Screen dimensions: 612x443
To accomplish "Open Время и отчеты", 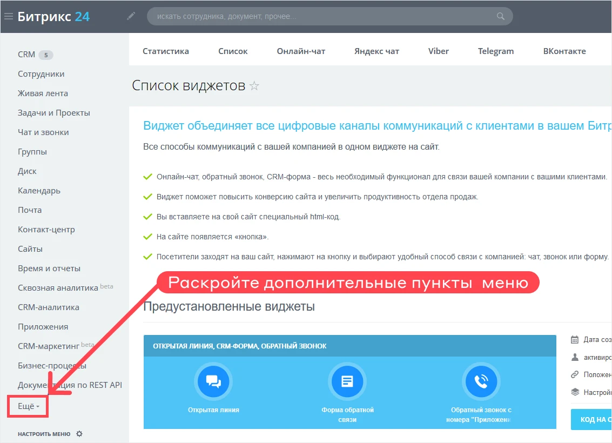I will pos(49,269).
